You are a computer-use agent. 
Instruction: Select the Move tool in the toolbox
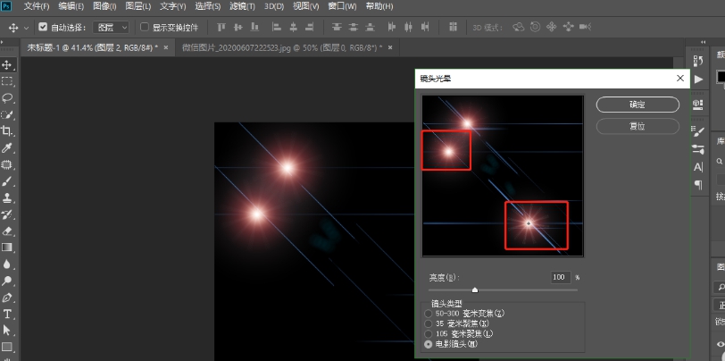(x=7, y=65)
